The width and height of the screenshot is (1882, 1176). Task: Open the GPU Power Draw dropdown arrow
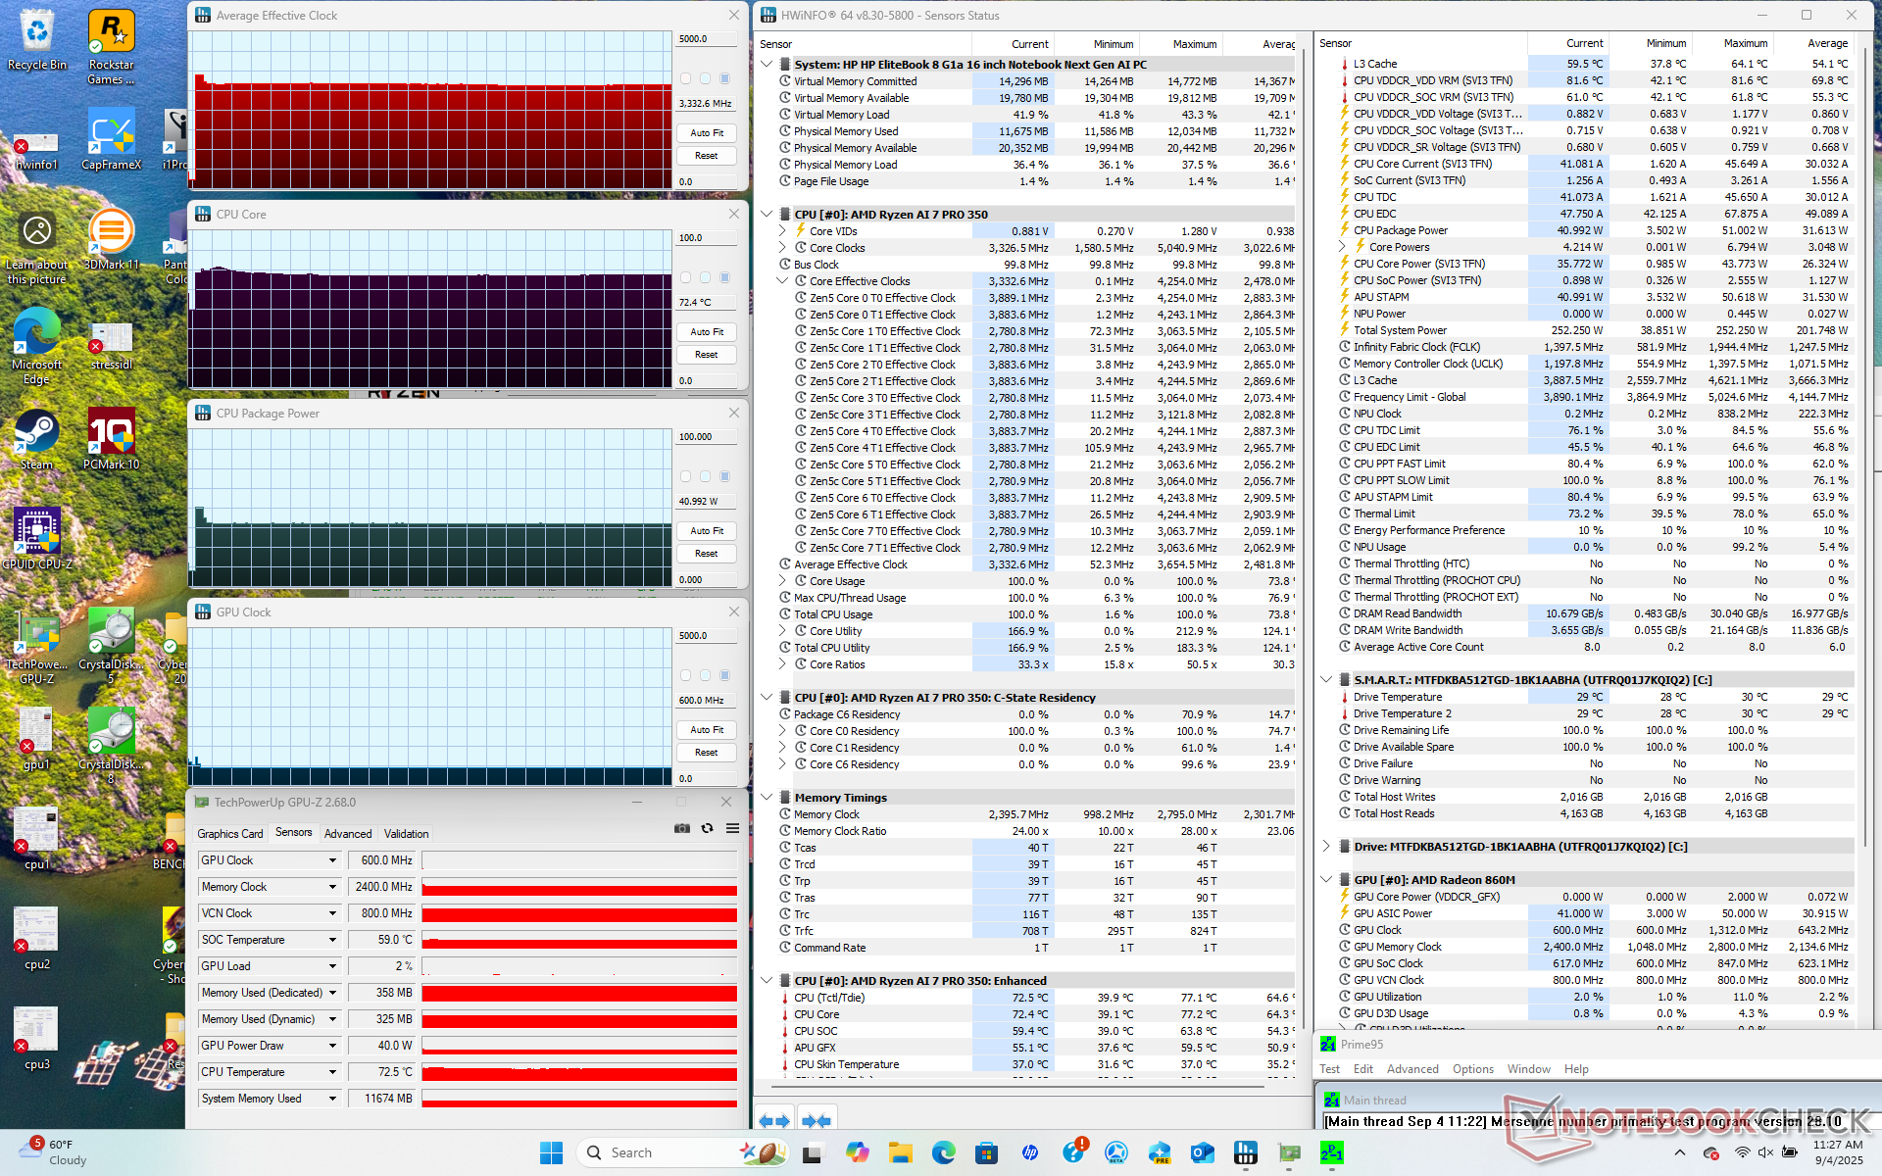tap(332, 1046)
